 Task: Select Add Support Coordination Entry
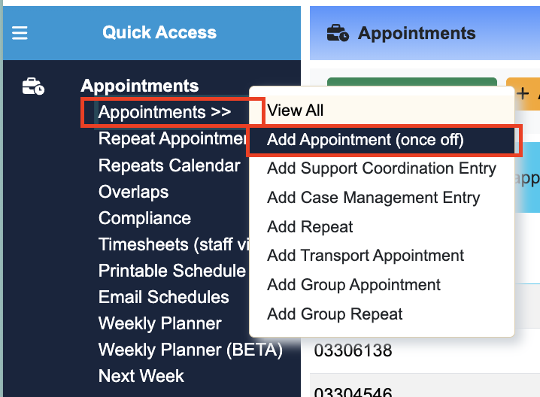tap(381, 168)
